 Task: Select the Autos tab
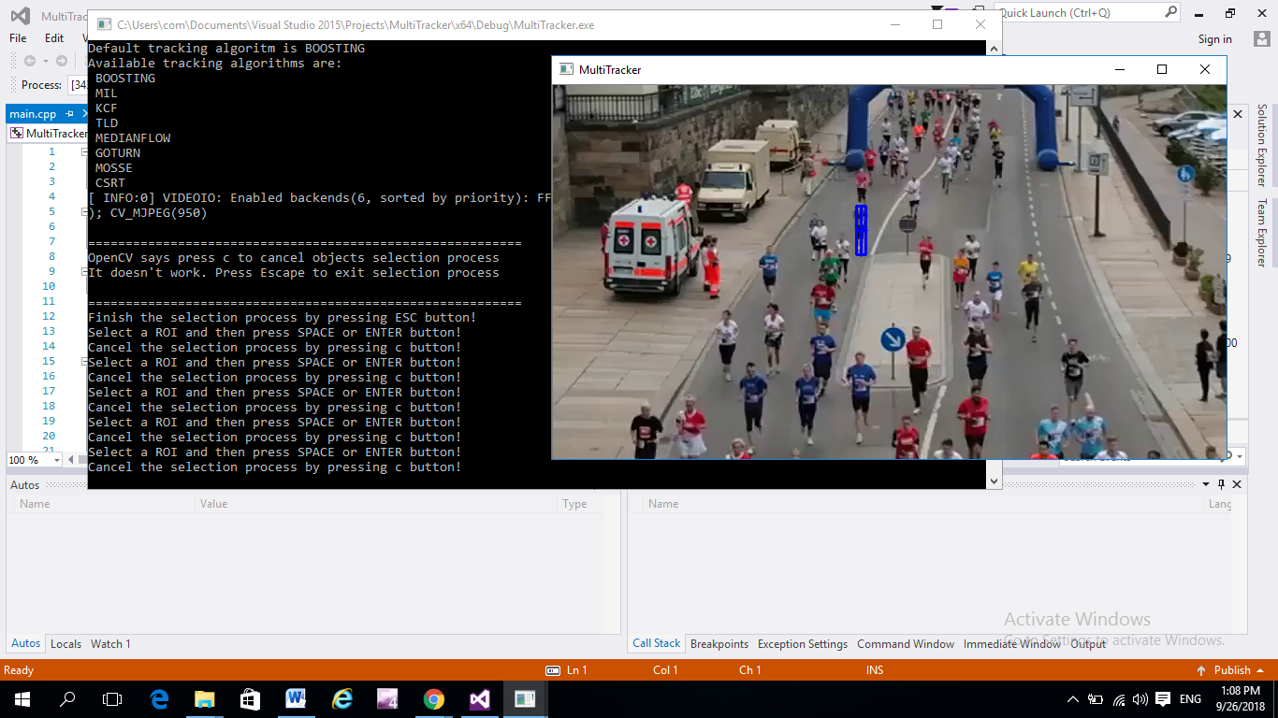[25, 643]
